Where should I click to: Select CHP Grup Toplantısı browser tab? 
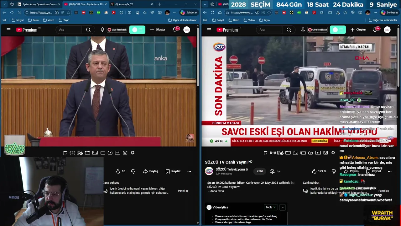tap(85, 4)
